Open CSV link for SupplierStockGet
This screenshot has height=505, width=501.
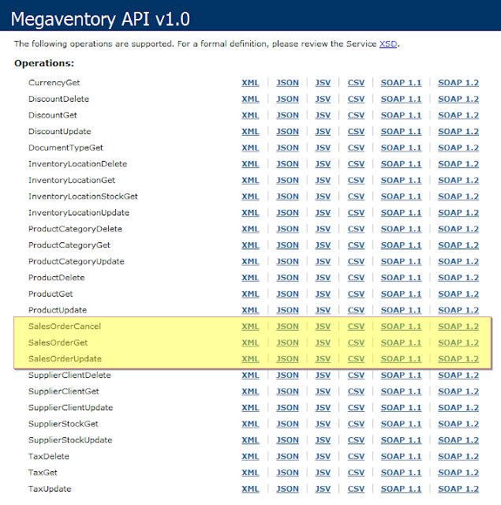pyautogui.click(x=356, y=424)
